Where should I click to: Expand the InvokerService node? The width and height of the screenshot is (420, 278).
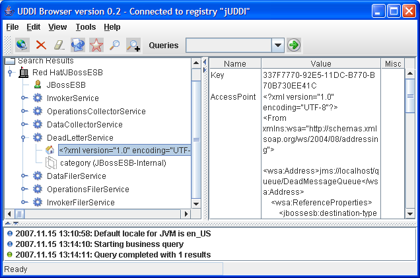pos(24,98)
